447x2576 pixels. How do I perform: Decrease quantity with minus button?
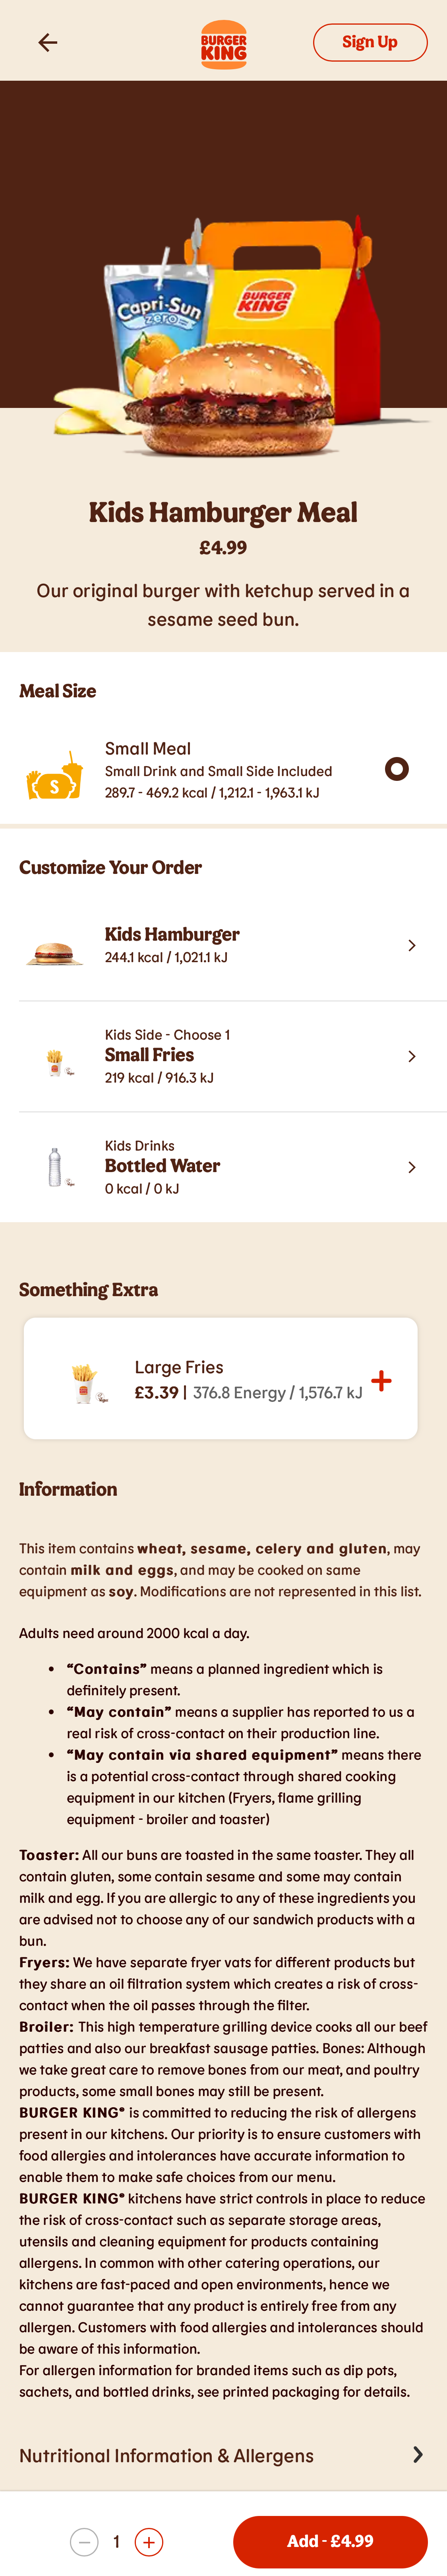click(x=84, y=2541)
